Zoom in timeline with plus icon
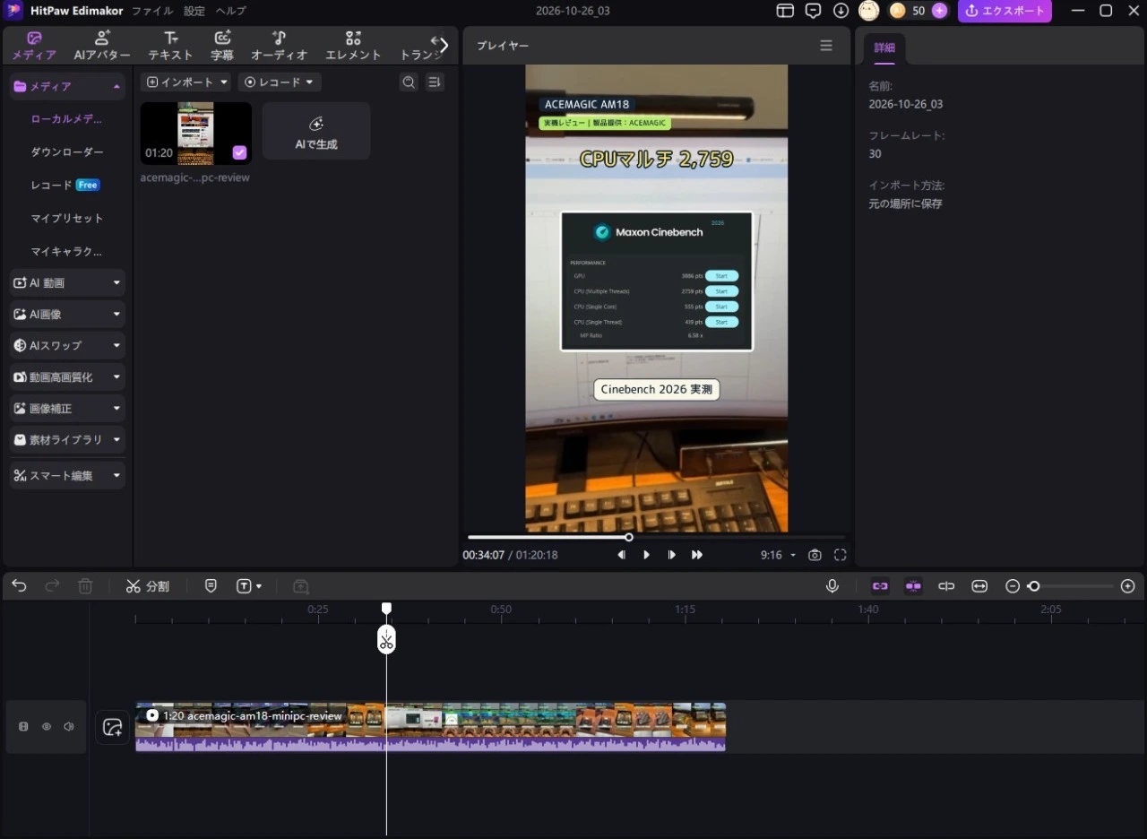Image resolution: width=1147 pixels, height=839 pixels. click(x=1128, y=586)
